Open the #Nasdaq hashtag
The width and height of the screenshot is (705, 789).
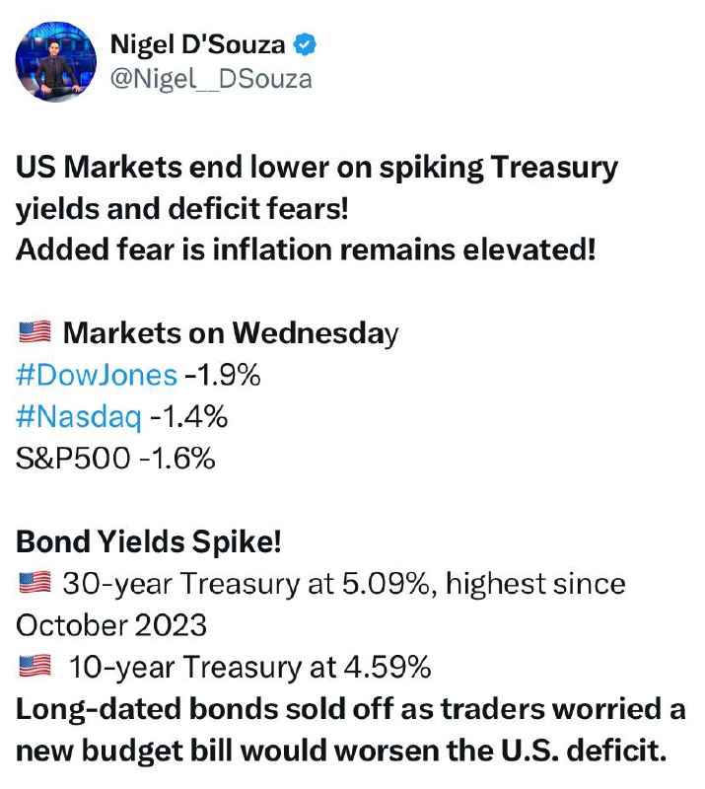(x=79, y=417)
